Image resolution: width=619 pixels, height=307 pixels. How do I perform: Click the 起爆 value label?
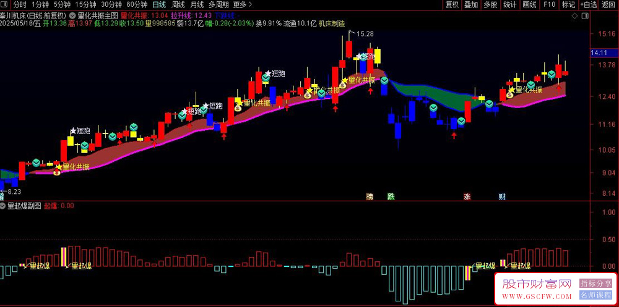59,206
